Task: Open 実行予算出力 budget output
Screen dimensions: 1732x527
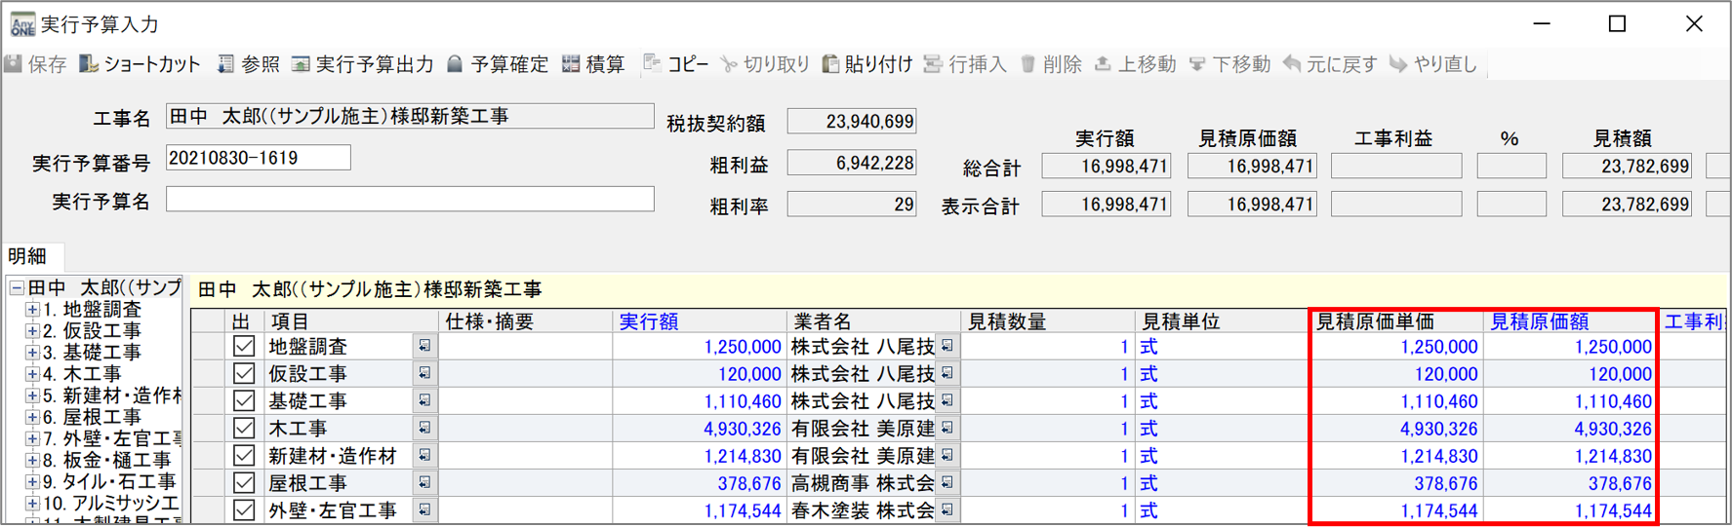Action: (301, 64)
